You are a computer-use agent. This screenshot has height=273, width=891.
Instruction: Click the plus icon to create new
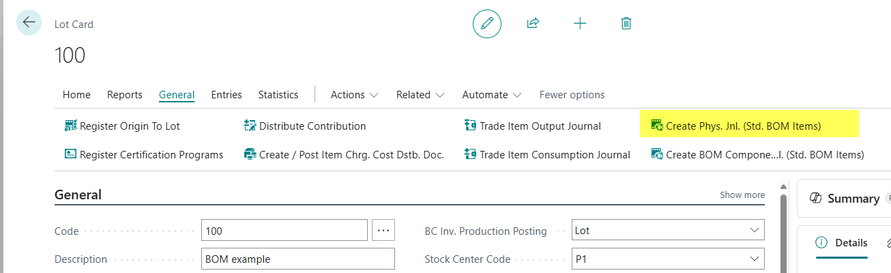580,23
